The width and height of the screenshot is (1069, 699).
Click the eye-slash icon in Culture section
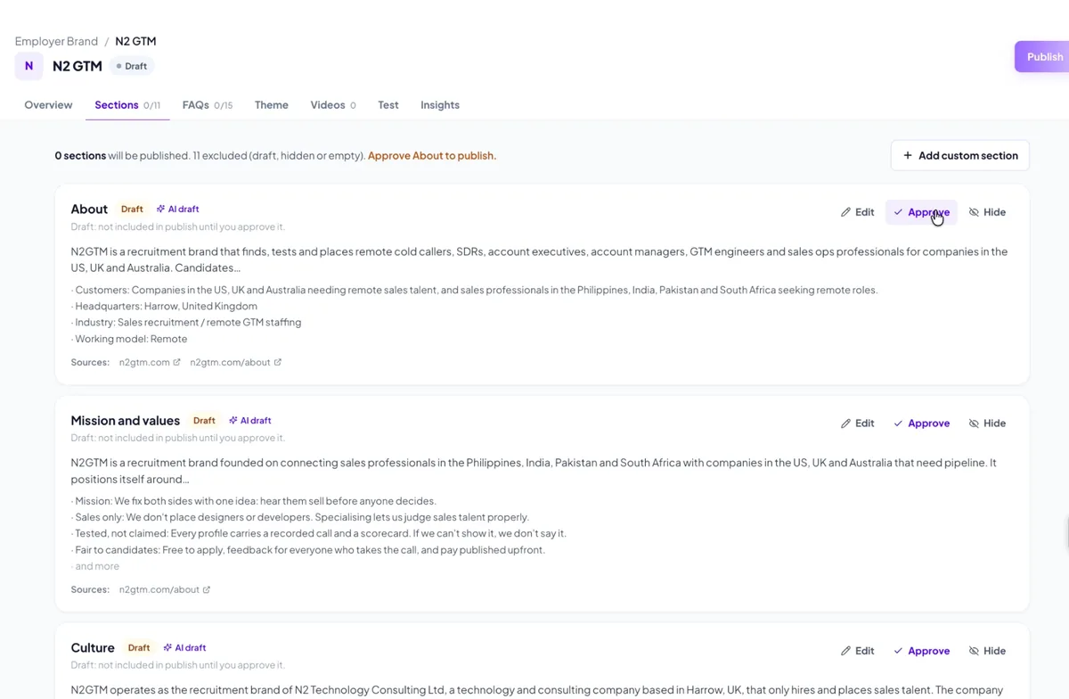pos(974,651)
